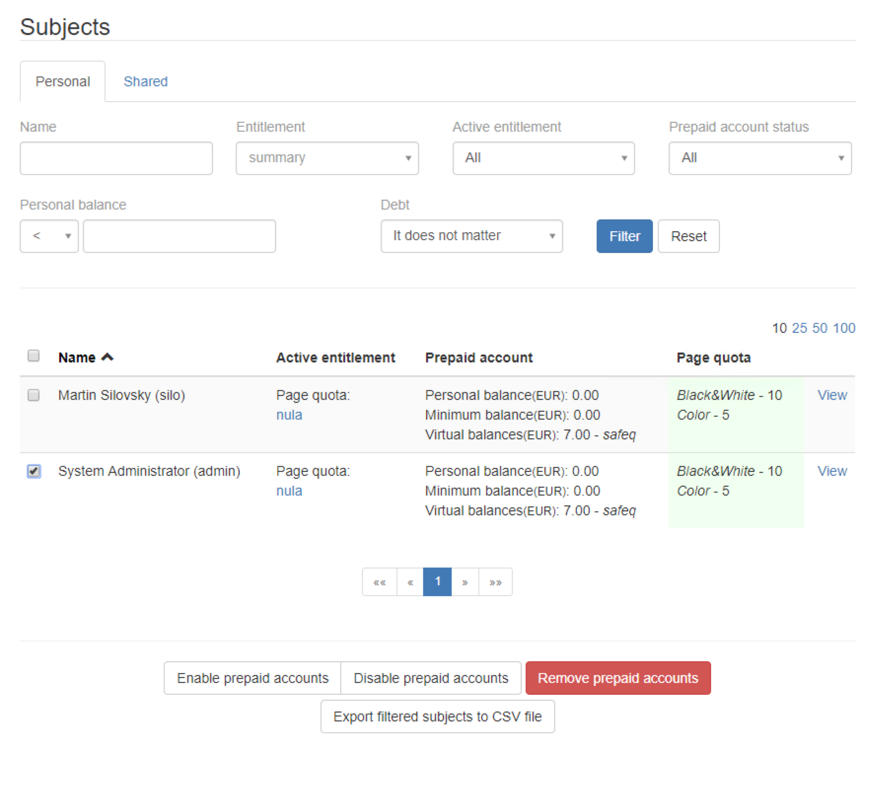The image size is (896, 786).
Task: Open the Personal balance comparison operator dropdown
Action: (x=49, y=236)
